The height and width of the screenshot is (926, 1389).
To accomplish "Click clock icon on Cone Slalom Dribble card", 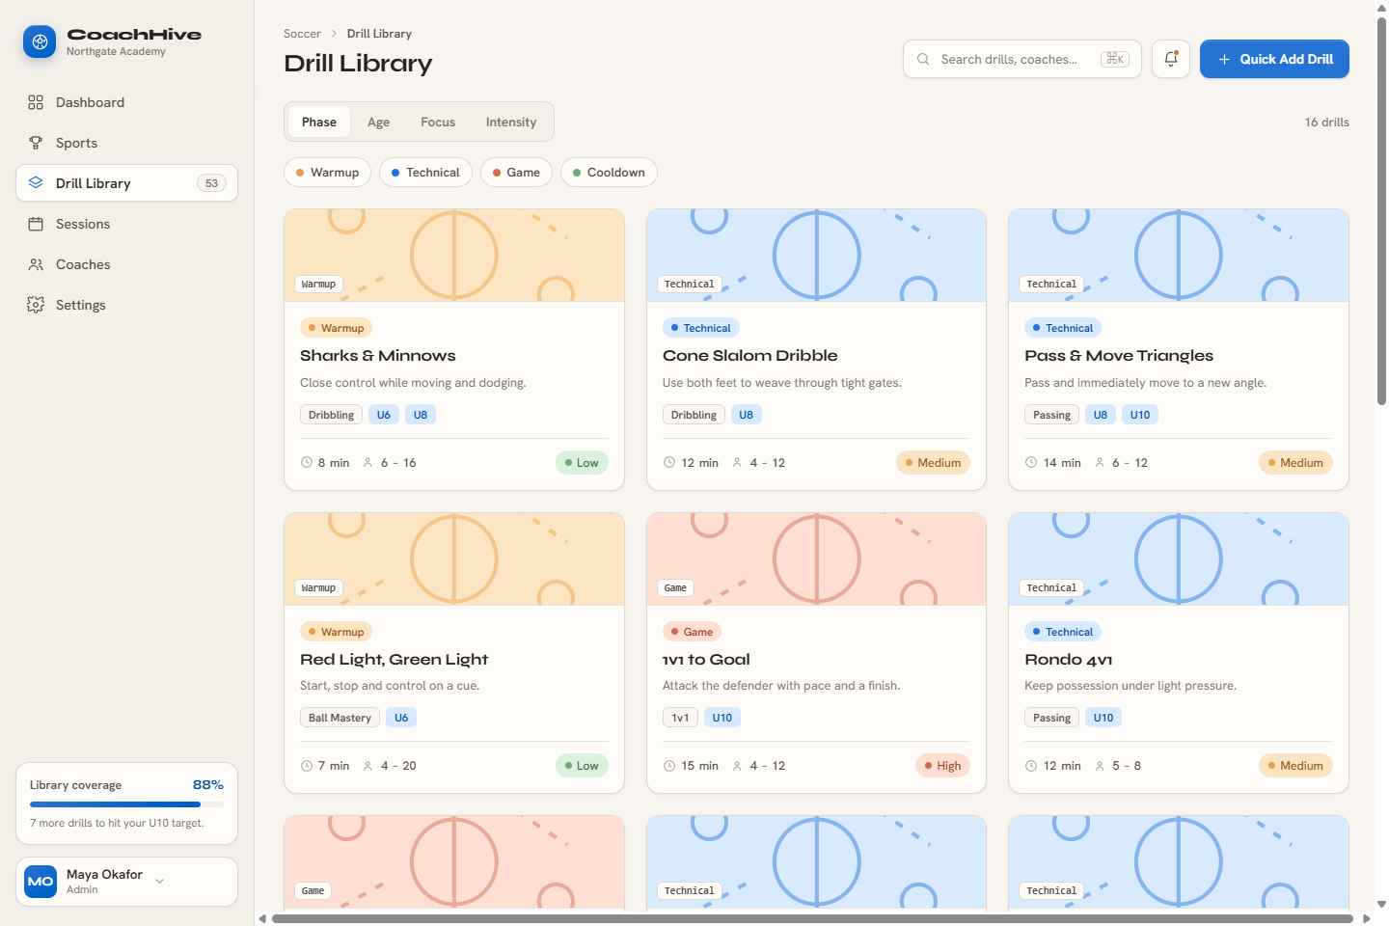I will pos(669,463).
